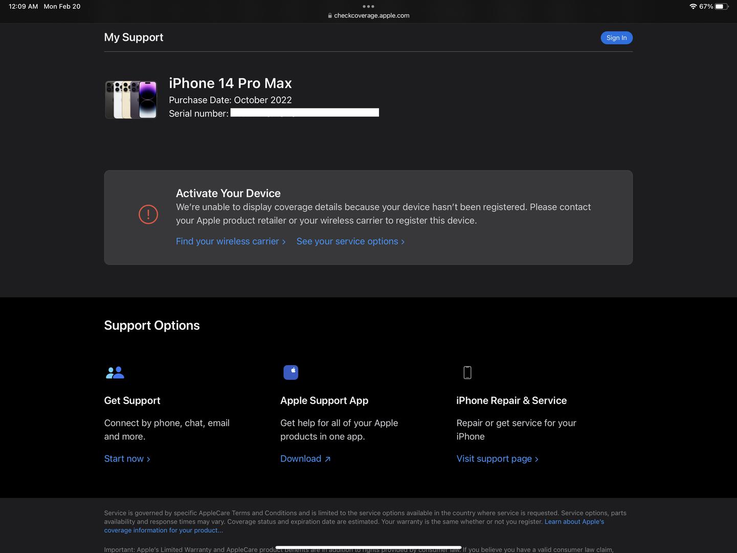Open the Visit support page link

tap(497, 459)
